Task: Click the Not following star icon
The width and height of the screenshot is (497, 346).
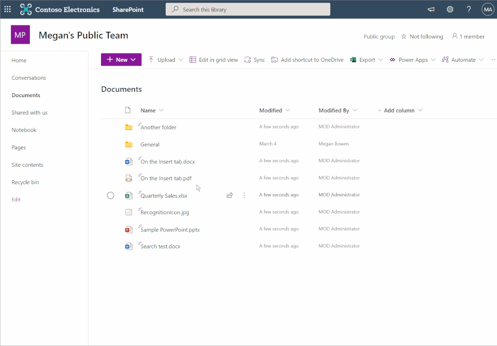Action: point(403,36)
